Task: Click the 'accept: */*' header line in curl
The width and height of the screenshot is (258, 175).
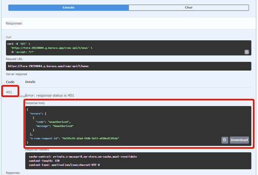Action: (22, 52)
